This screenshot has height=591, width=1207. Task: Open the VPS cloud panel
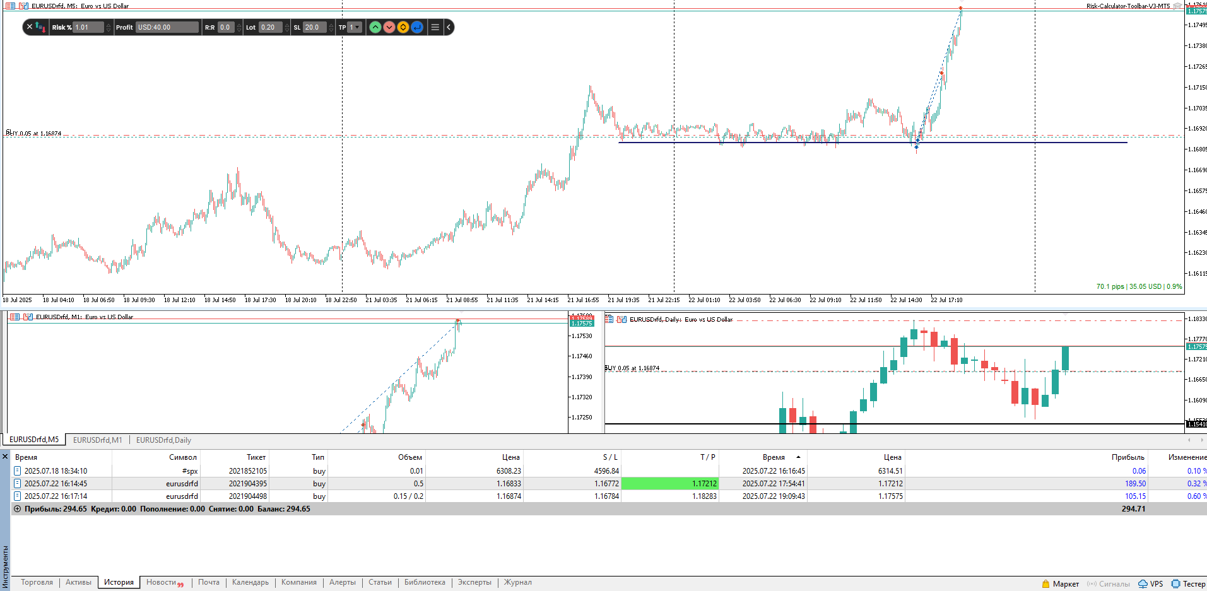[1150, 583]
